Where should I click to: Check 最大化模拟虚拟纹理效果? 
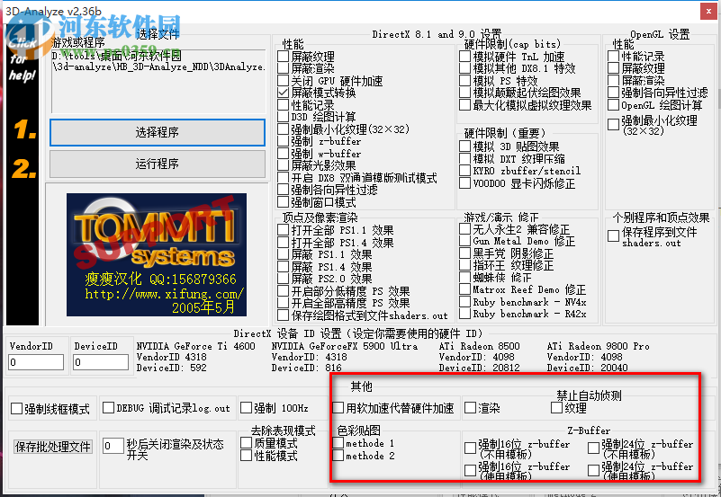(464, 105)
